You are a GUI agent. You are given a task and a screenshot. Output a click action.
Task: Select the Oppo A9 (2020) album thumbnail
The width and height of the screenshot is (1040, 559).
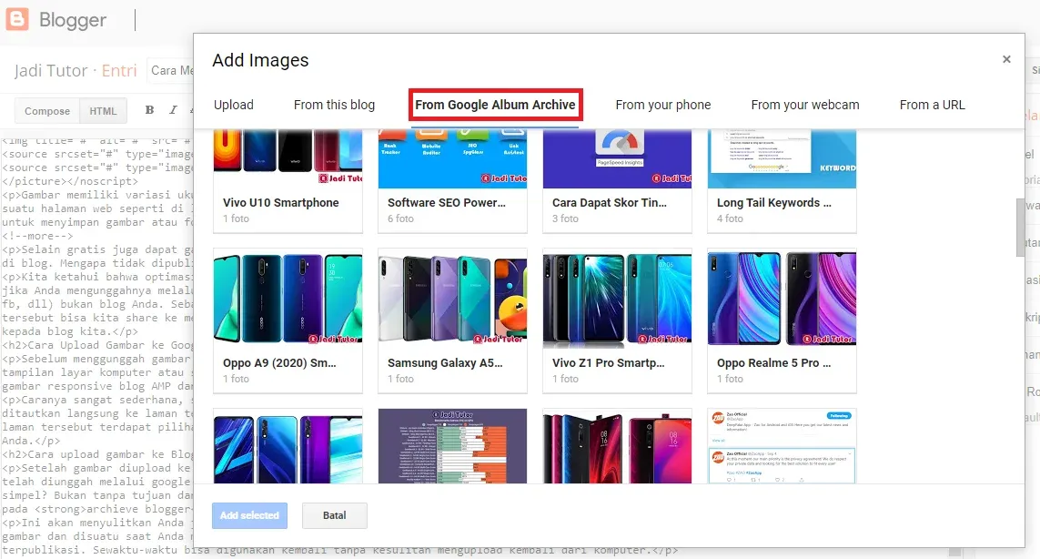pos(288,298)
